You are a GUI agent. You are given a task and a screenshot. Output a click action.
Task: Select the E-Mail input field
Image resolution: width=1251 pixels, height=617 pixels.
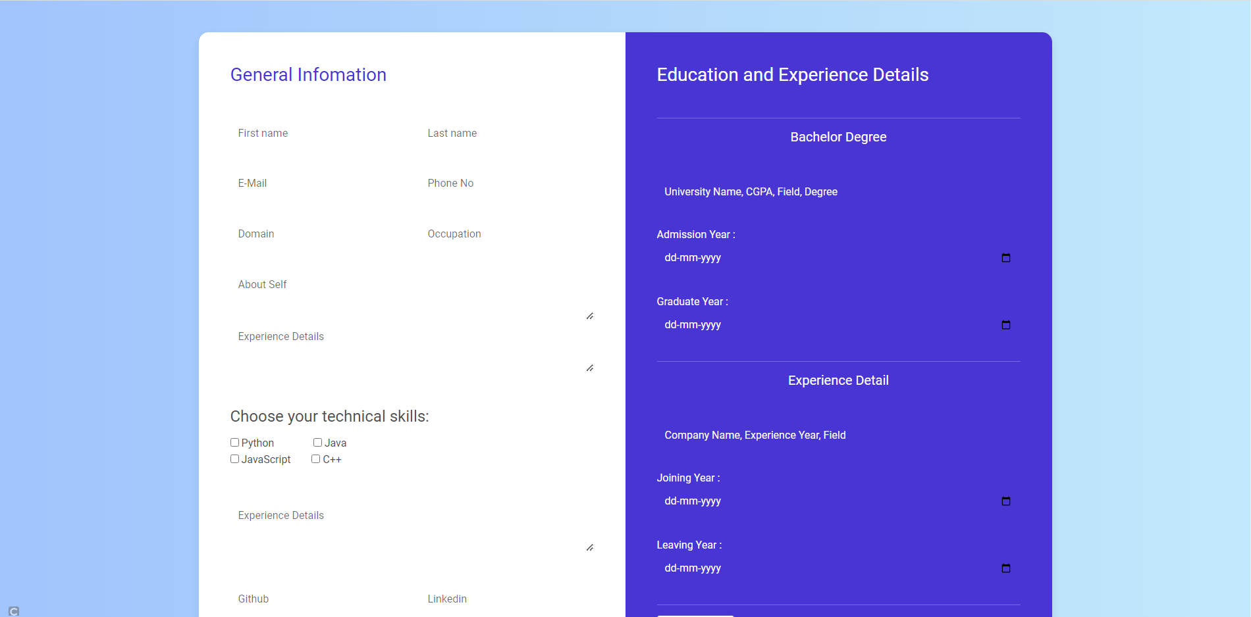317,184
